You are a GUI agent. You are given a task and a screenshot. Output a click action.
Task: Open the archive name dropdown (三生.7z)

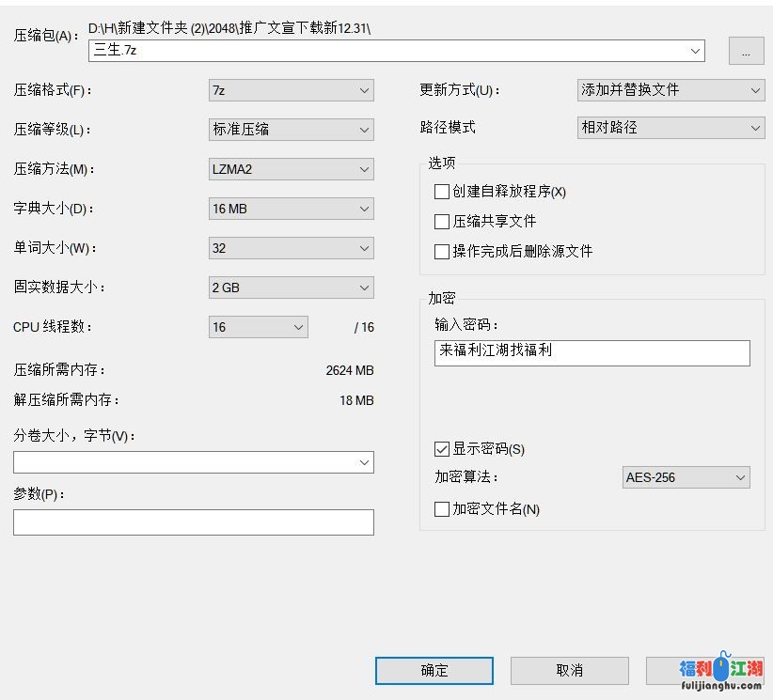(x=695, y=51)
